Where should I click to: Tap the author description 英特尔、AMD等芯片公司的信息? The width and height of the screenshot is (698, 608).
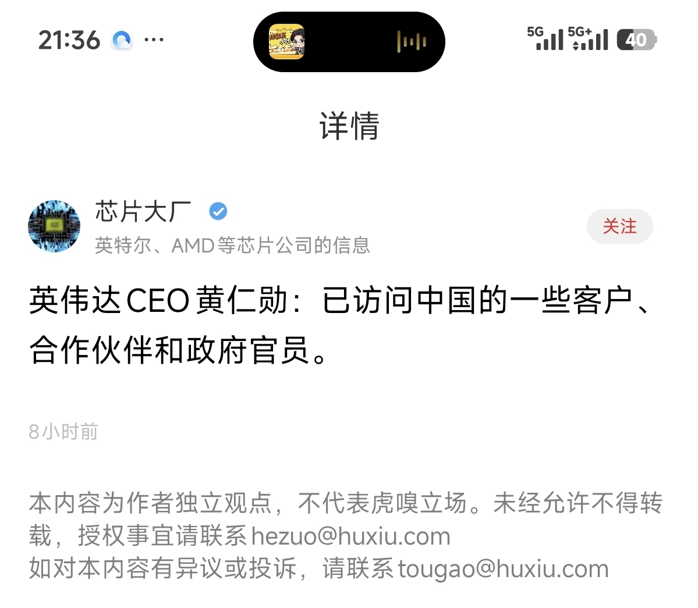tap(232, 245)
